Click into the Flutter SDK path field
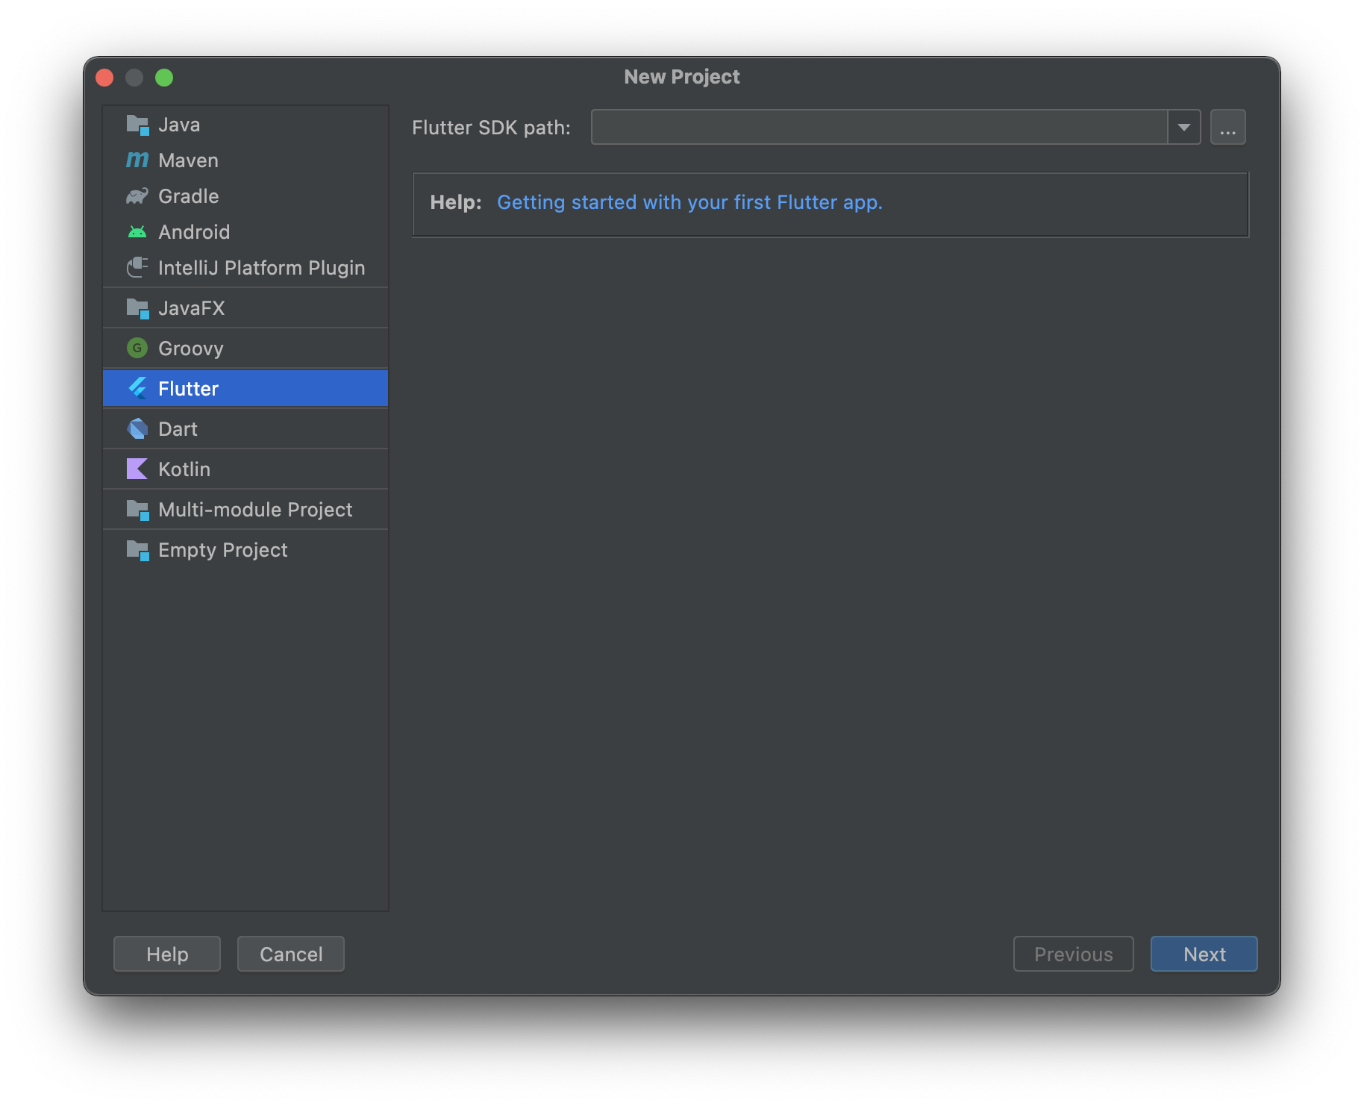The width and height of the screenshot is (1364, 1106). (879, 127)
